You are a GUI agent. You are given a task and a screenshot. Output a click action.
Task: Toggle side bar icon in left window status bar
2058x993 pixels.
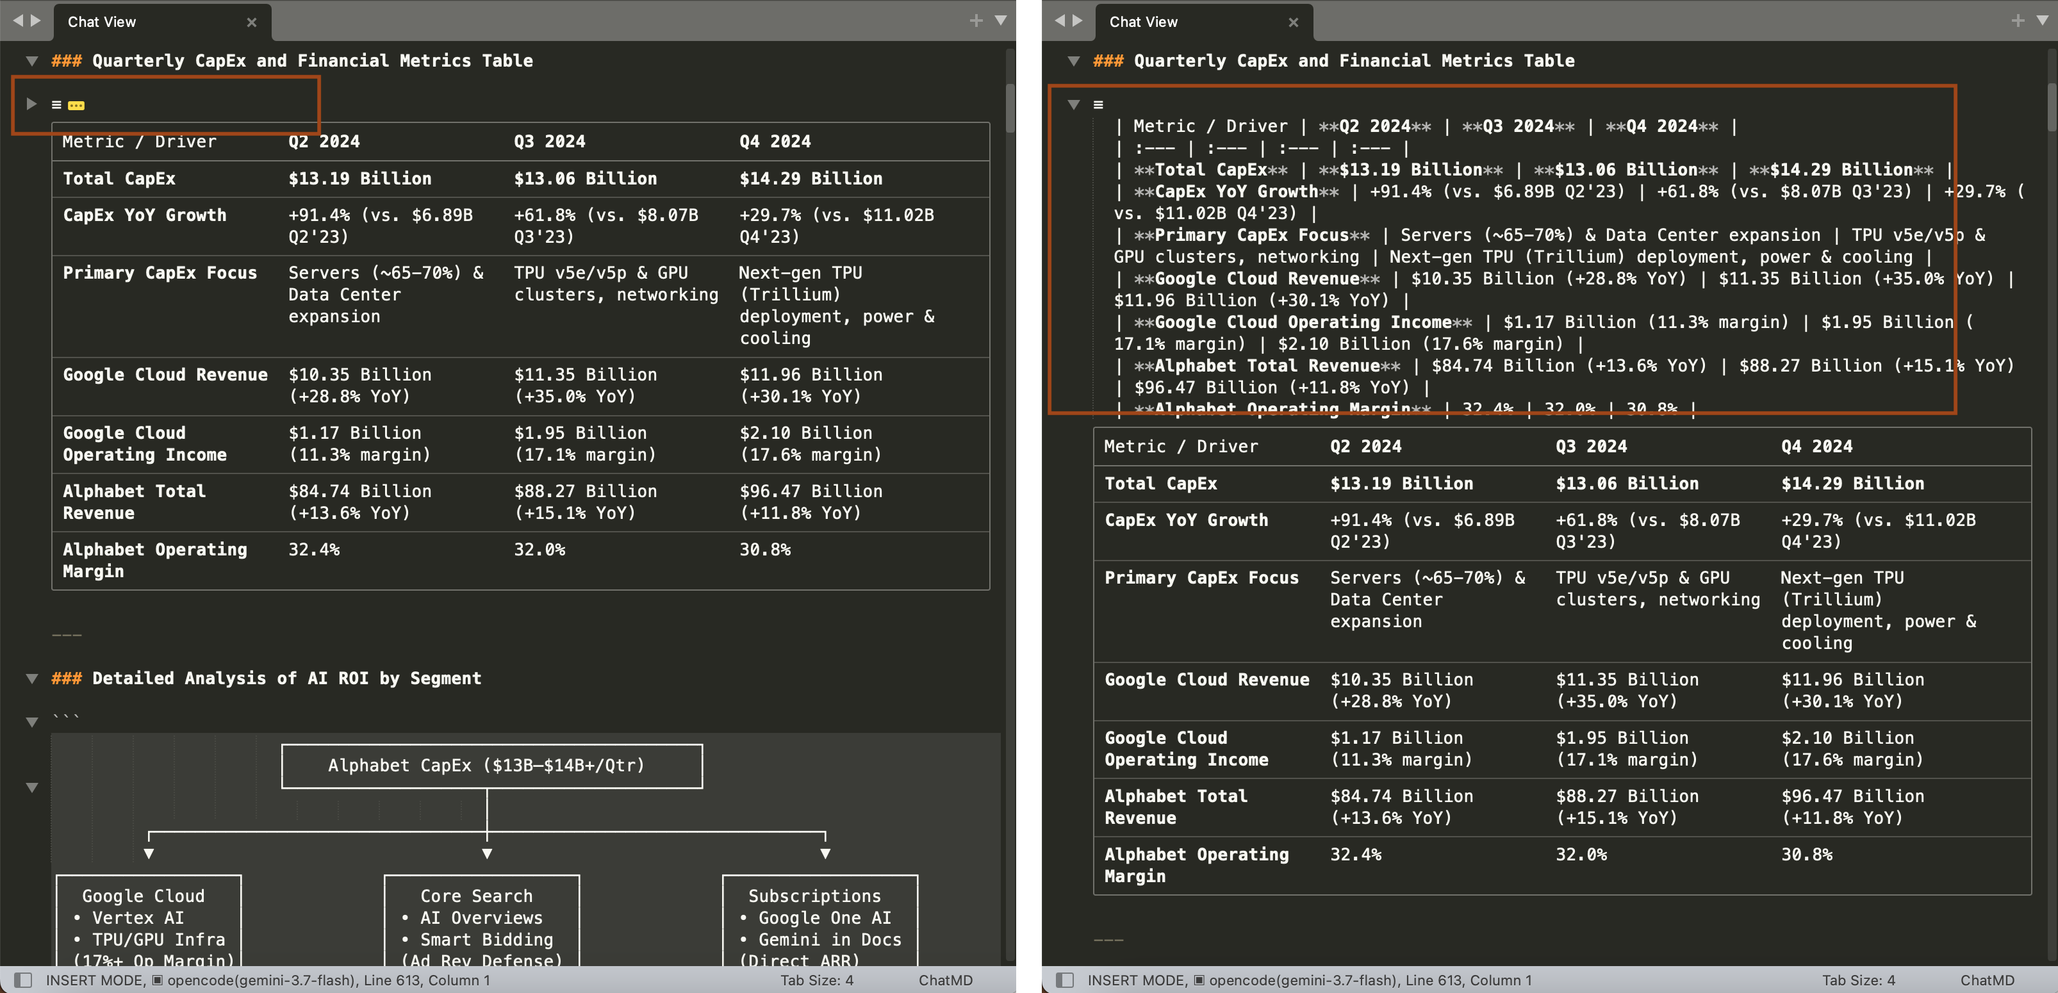click(x=23, y=980)
